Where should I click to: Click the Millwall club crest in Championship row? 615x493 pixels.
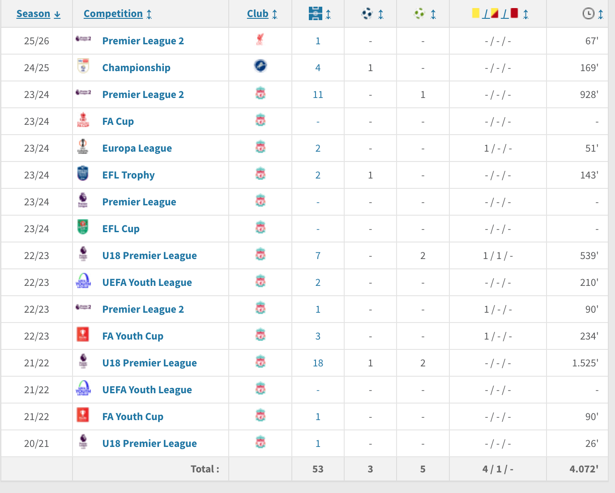pyautogui.click(x=260, y=66)
